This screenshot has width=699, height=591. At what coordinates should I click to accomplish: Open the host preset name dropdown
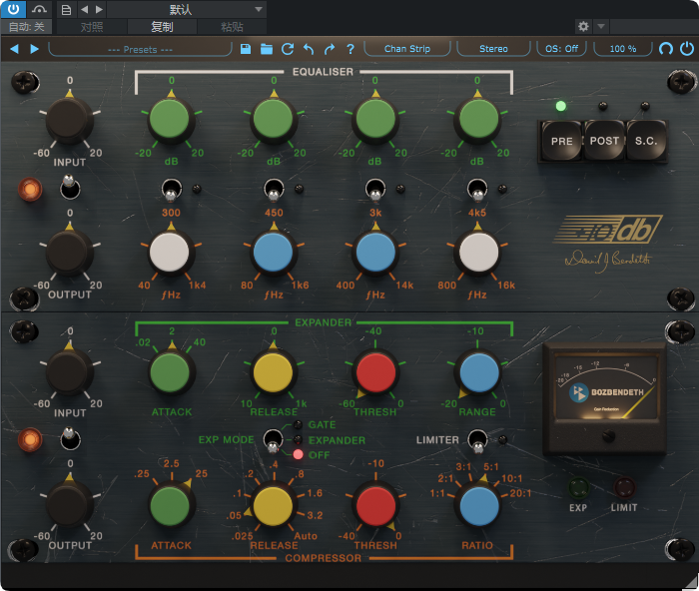tap(187, 9)
